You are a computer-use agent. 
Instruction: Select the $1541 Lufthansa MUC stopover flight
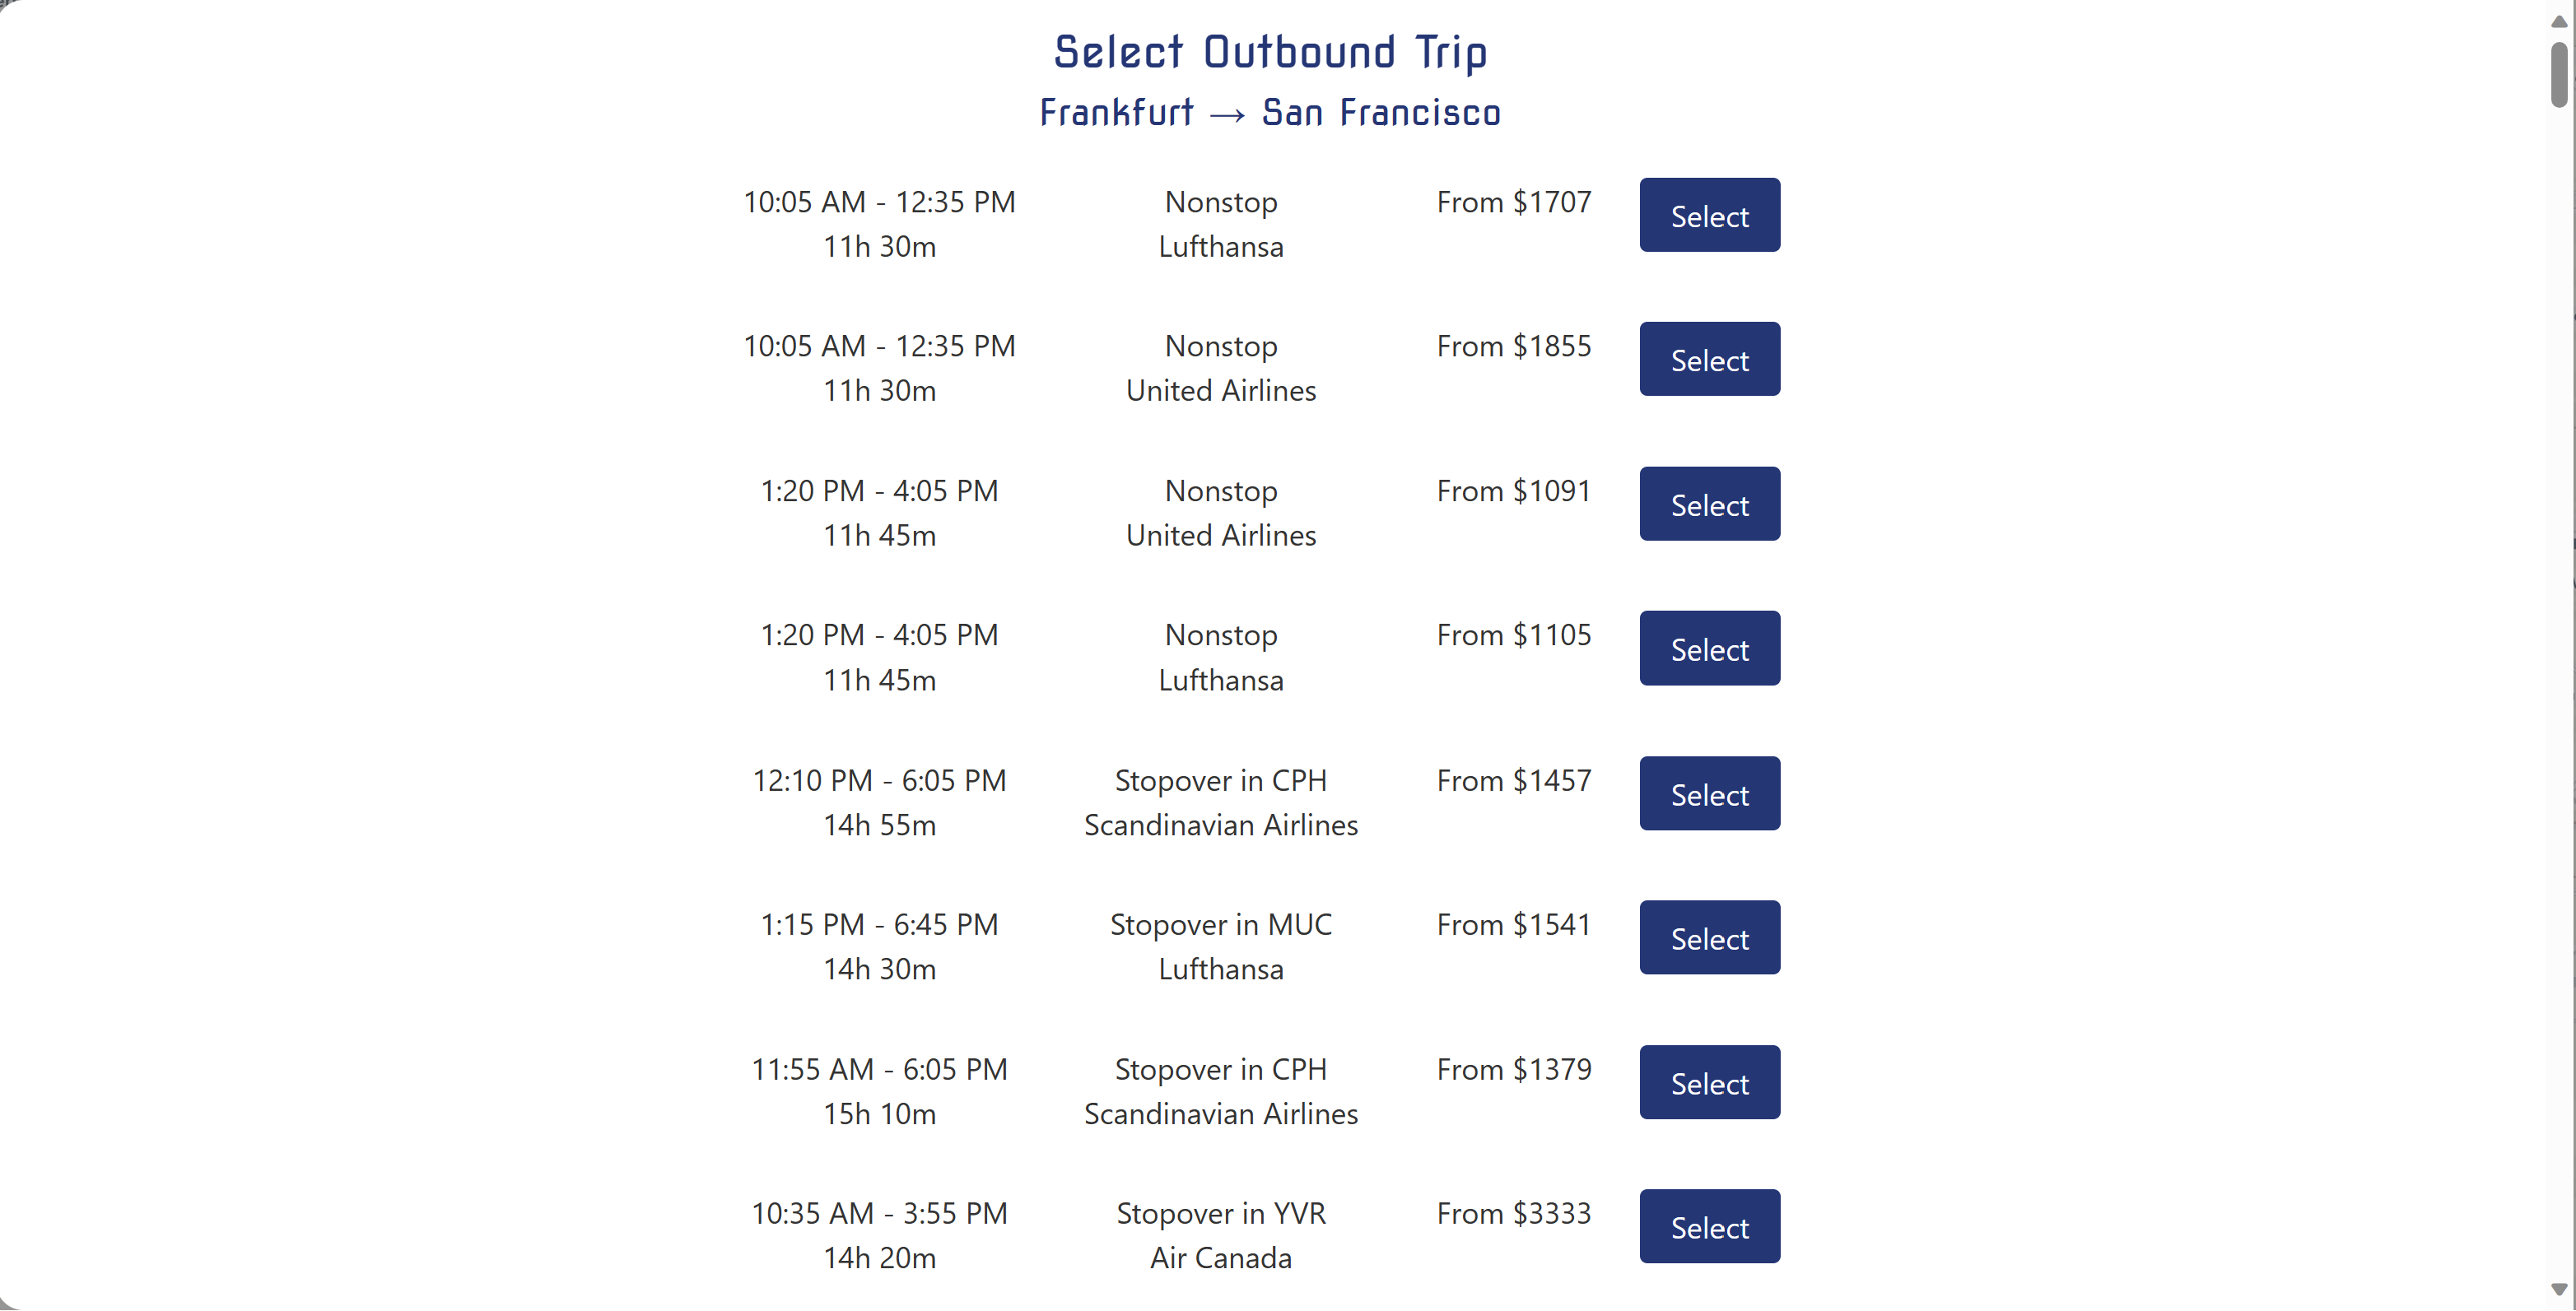point(1709,937)
